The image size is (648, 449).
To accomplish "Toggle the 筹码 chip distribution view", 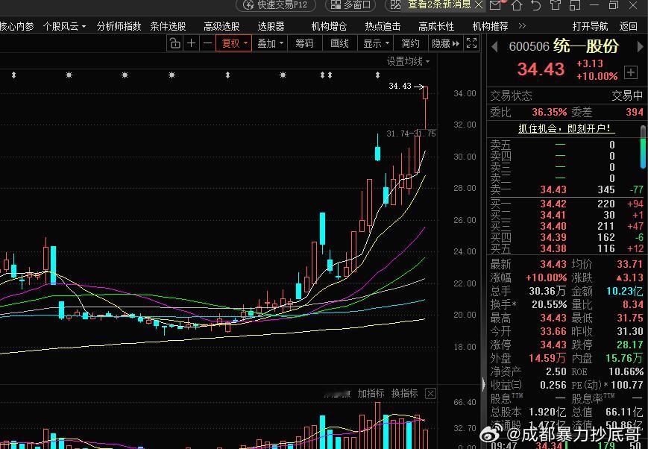I will [303, 43].
